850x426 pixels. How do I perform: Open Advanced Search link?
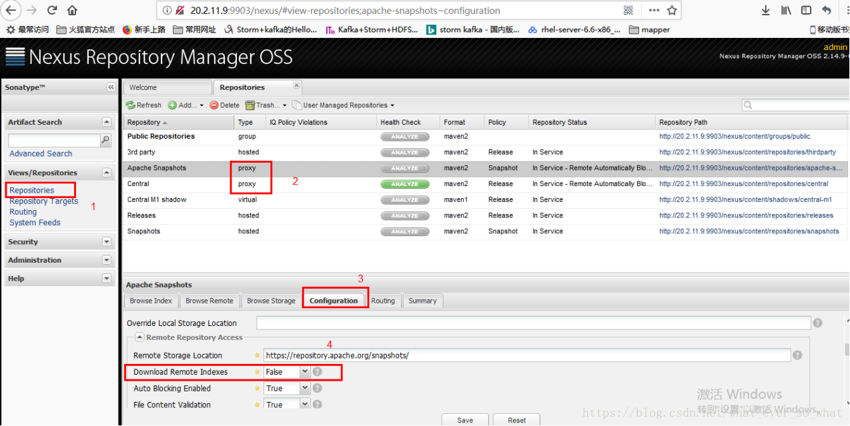pyautogui.click(x=41, y=153)
